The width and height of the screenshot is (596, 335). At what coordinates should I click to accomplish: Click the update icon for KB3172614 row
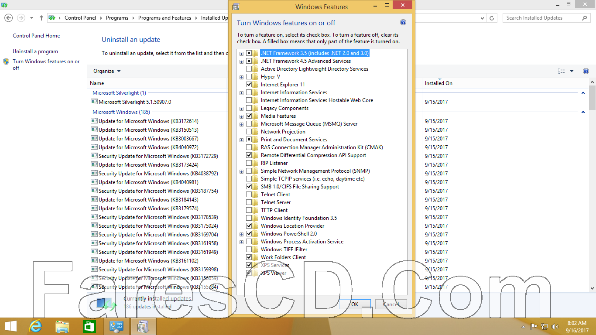[94, 121]
